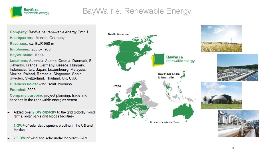Select the 2.3 GW long-term O&M bullet
This screenshot has height=154, width=274.
pyautogui.click(x=51, y=138)
